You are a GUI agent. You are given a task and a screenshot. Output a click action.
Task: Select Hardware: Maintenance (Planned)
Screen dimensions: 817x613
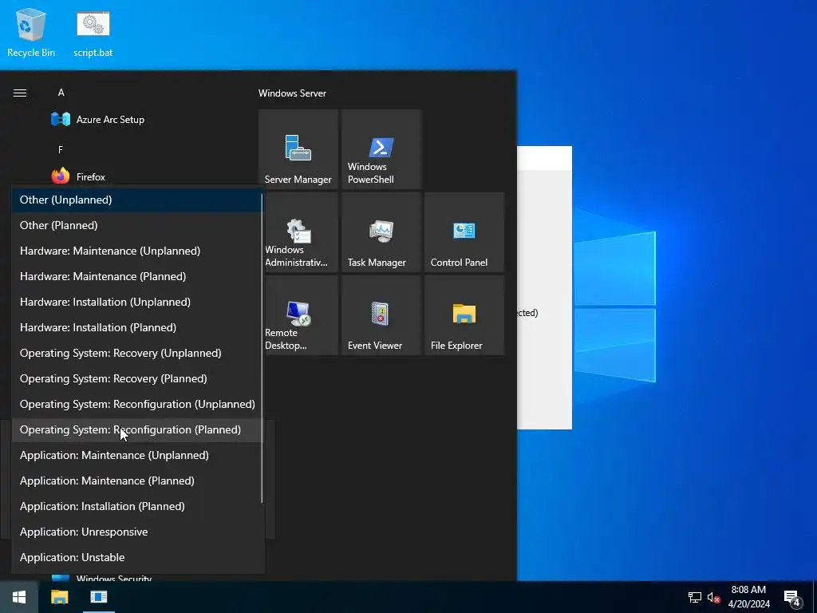pos(136,276)
